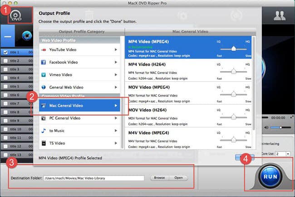Image resolution: width=295 pixels, height=197 pixels.
Task: Click the partially hidden Done button
Action: tap(245, 158)
